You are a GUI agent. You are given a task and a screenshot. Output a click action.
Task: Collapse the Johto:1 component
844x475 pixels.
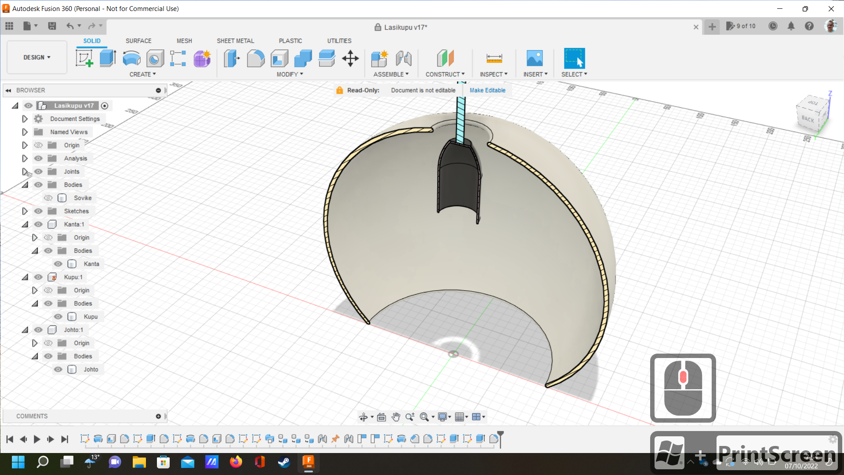(x=25, y=330)
